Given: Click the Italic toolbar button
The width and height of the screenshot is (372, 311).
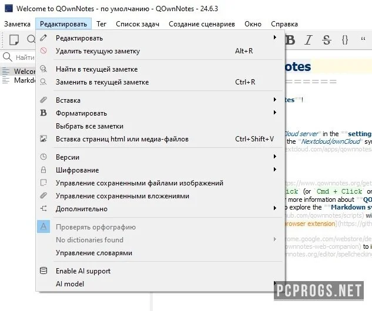Looking at the screenshot, I should click(308, 40).
